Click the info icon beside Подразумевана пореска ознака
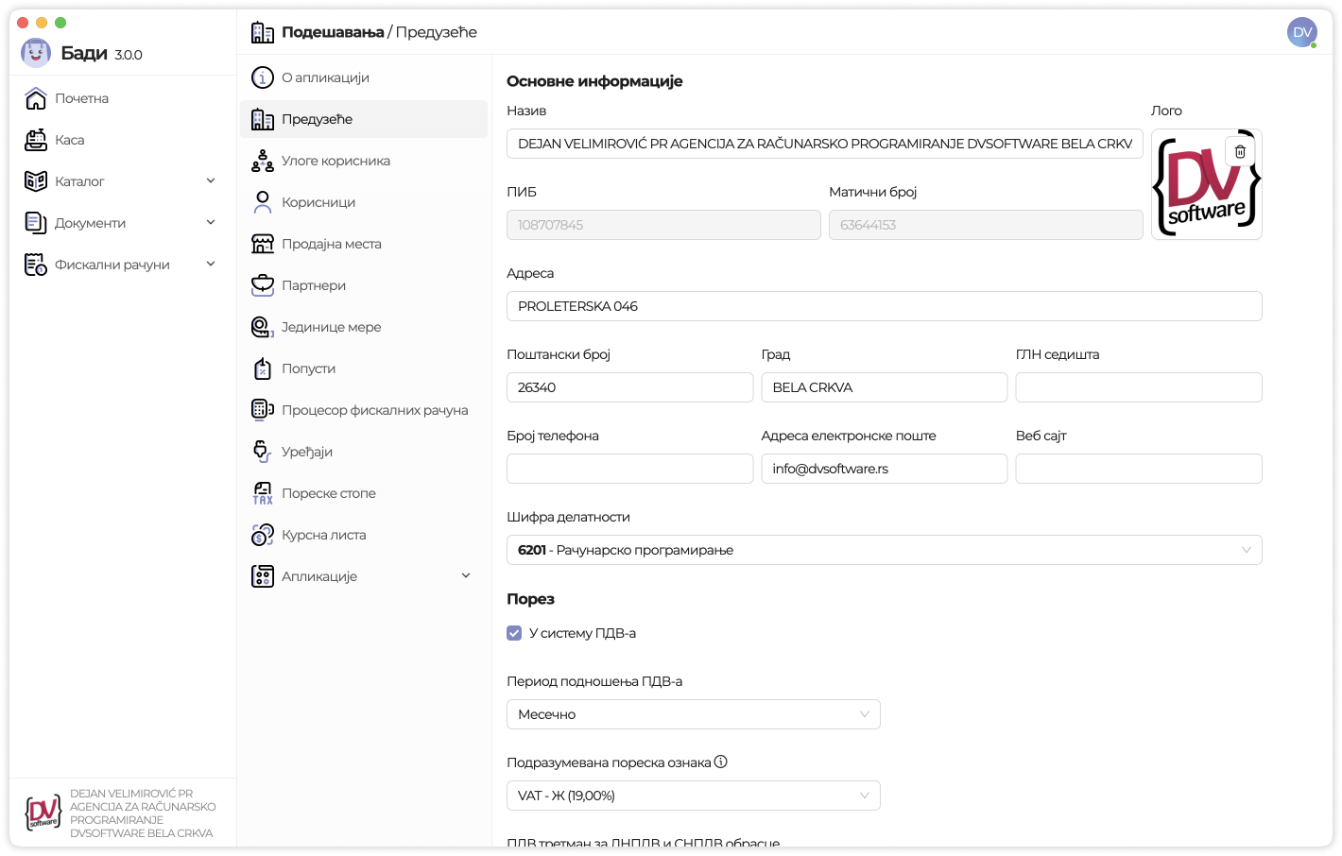The image size is (1342, 856). coord(721,762)
